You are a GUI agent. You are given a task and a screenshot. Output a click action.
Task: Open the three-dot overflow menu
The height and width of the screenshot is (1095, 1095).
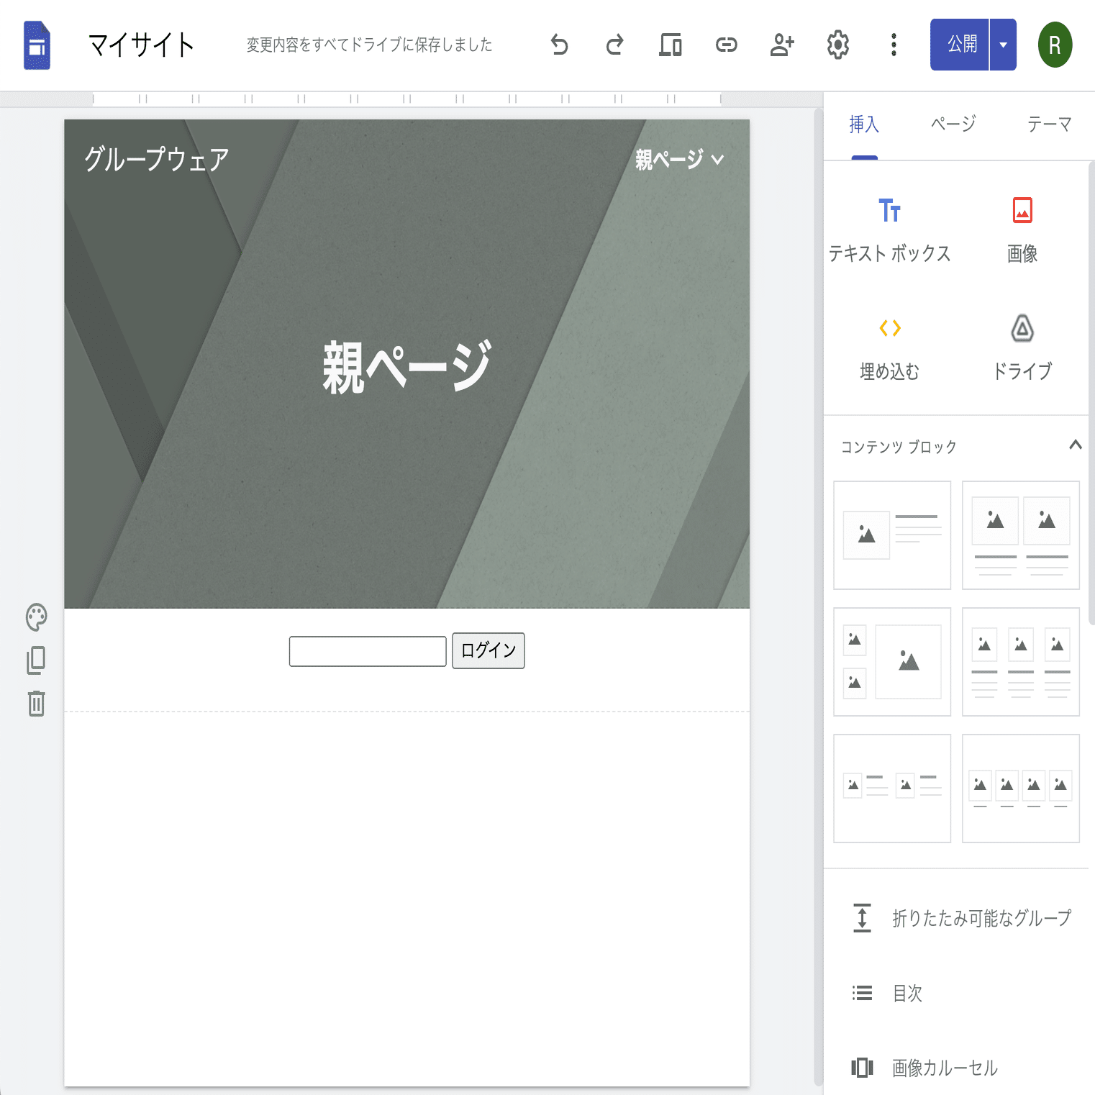click(894, 45)
